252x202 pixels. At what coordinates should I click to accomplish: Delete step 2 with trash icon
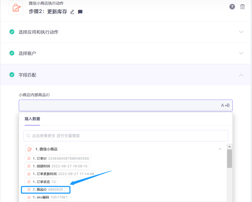point(242,7)
